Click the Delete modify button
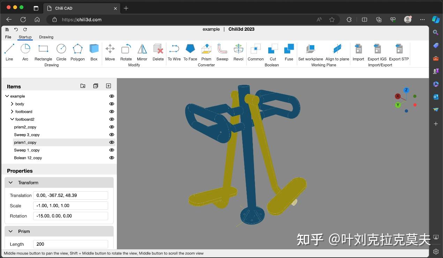Image resolution: width=443 pixels, height=258 pixels. [x=158, y=52]
